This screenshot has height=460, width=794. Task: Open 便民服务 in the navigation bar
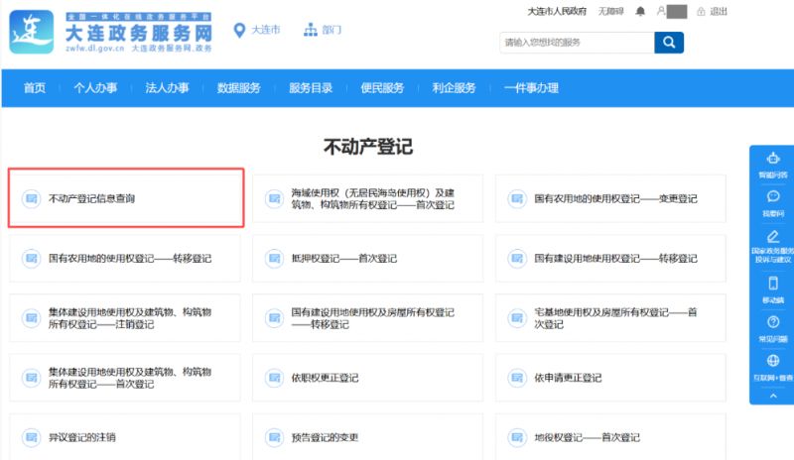382,88
